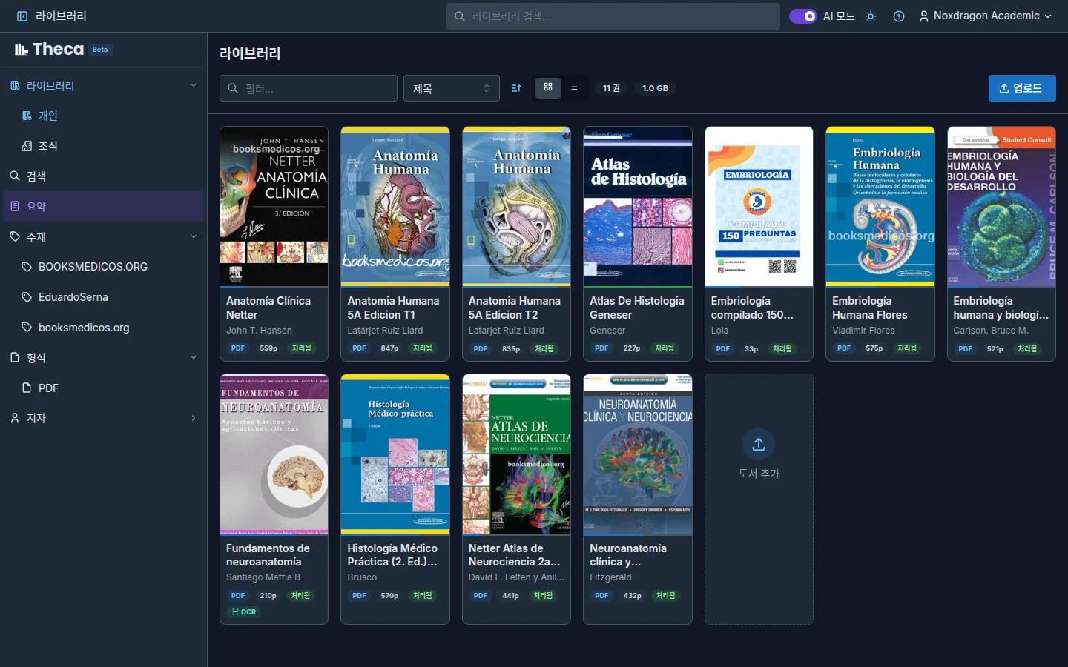Open Anatomia Humana 5A Edicion T2 cover
The width and height of the screenshot is (1068, 667).
click(516, 207)
